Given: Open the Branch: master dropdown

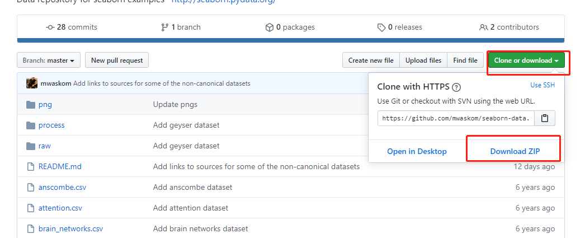Looking at the screenshot, I should pos(49,60).
